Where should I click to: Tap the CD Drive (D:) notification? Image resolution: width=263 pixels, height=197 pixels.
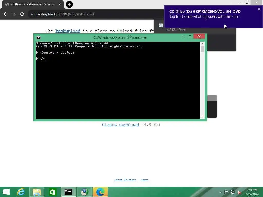point(213,17)
